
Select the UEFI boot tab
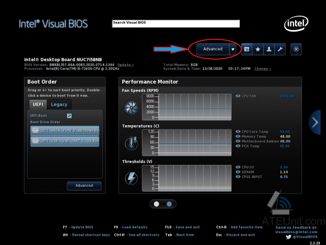coord(37,105)
